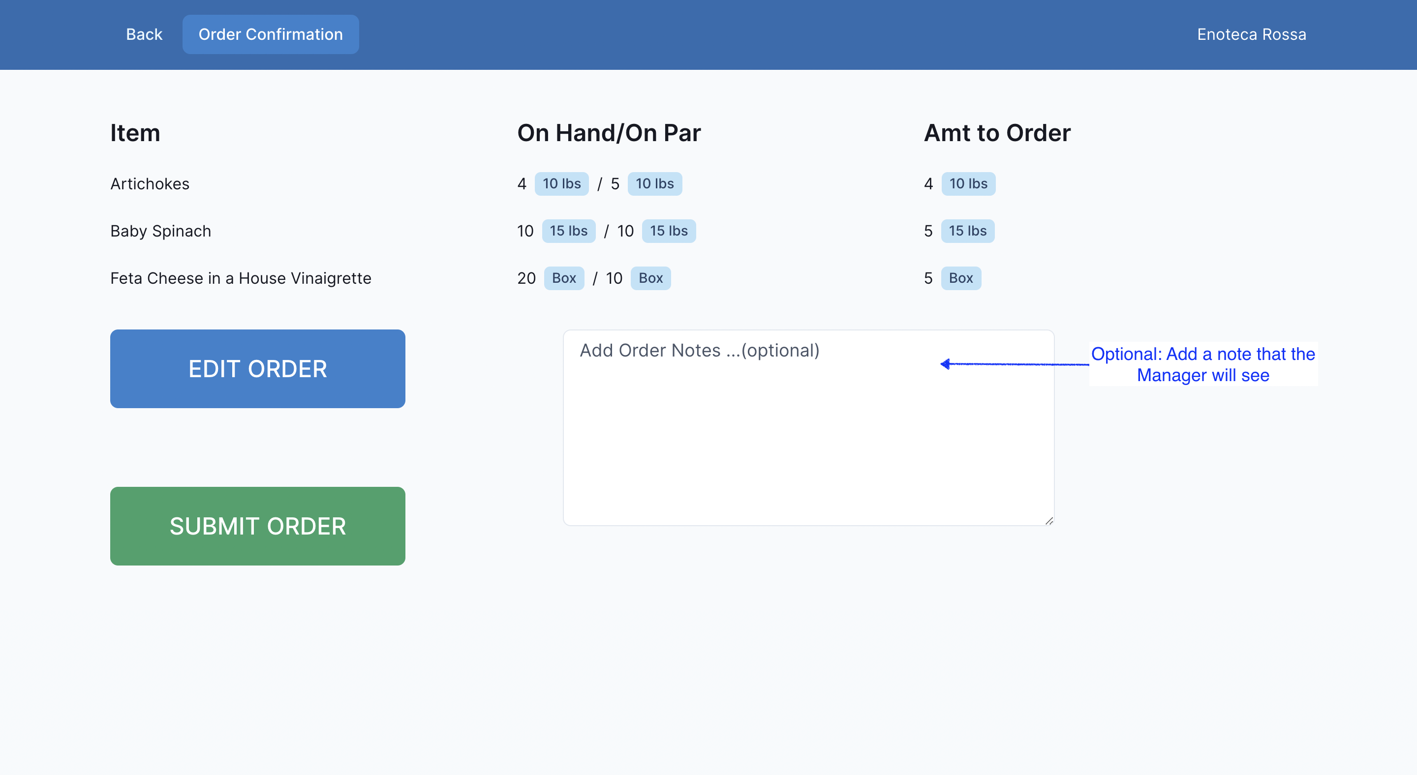Click the Artichokes on-par 10 lbs badge
Image resolution: width=1417 pixels, height=775 pixels.
[654, 183]
